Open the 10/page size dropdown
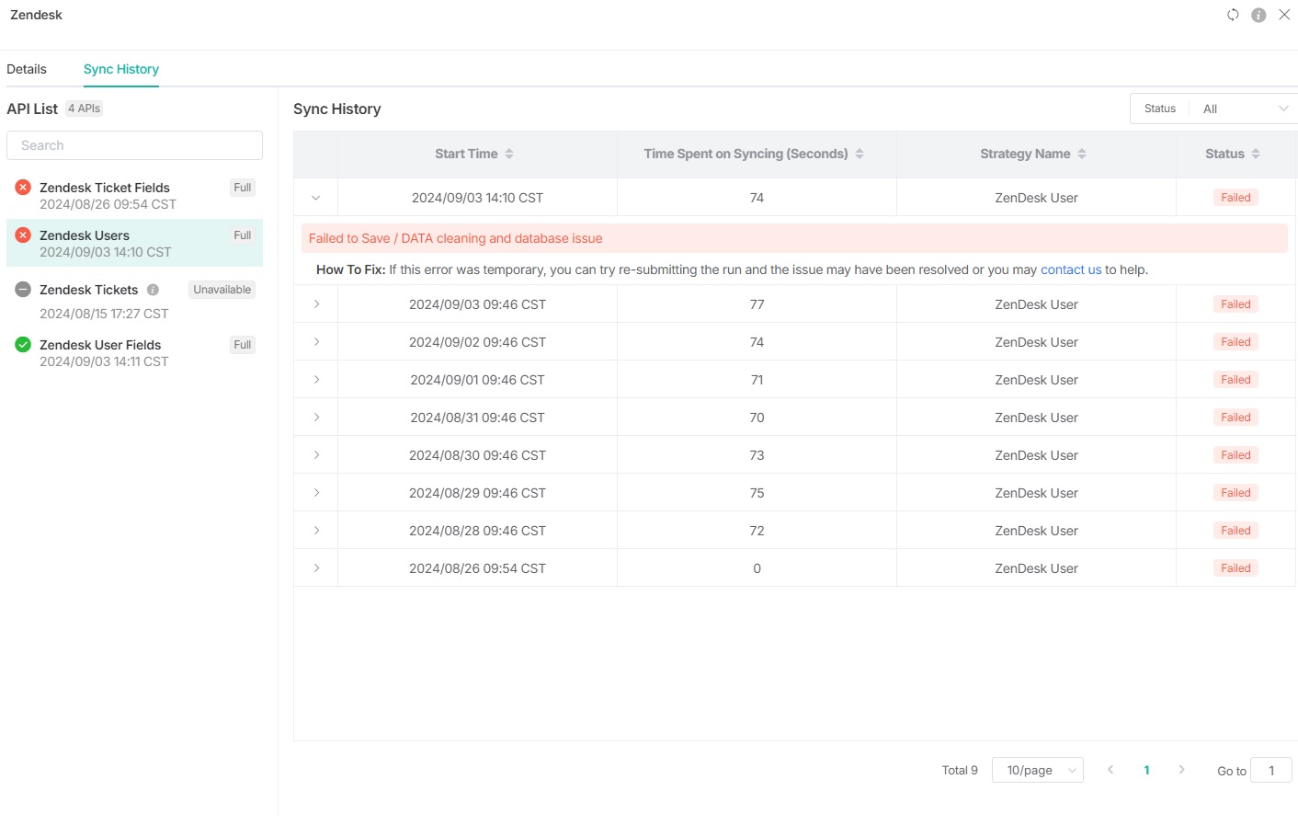Viewport: 1298px width, 825px height. 1037,770
